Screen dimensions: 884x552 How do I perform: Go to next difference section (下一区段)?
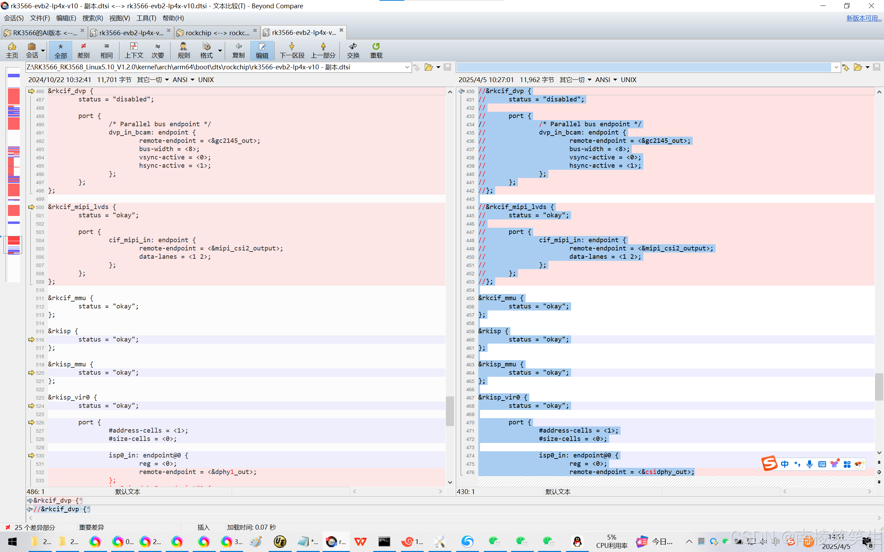tap(291, 50)
